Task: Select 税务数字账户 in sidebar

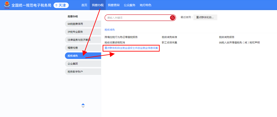Action: [83, 72]
